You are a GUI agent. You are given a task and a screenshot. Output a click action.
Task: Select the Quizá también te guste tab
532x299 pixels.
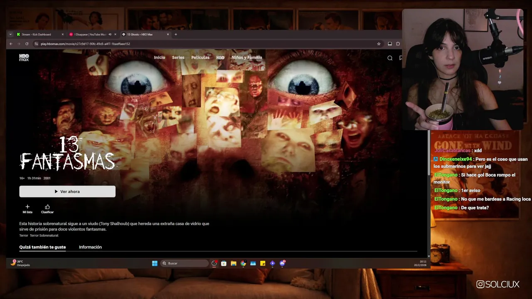[x=42, y=247]
